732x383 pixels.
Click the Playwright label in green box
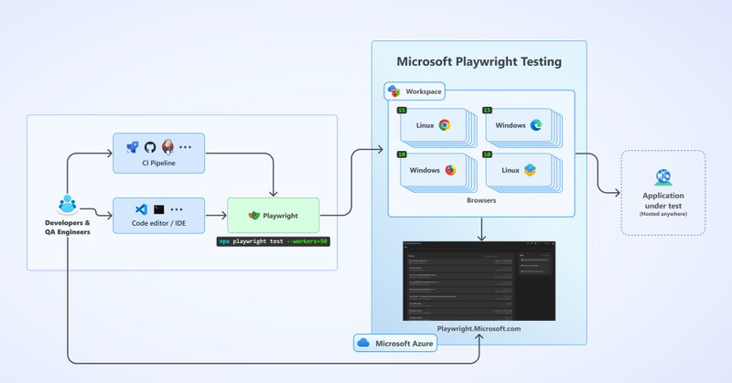pyautogui.click(x=280, y=216)
